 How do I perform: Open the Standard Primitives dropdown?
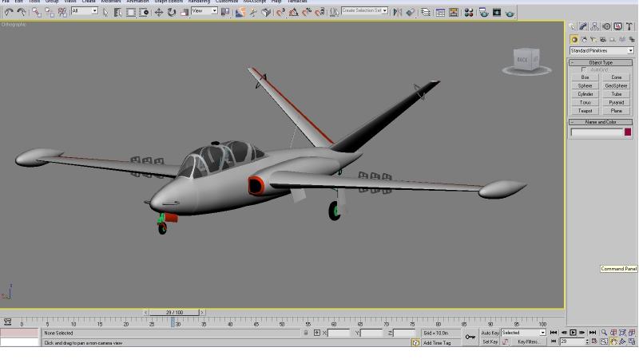click(601, 51)
